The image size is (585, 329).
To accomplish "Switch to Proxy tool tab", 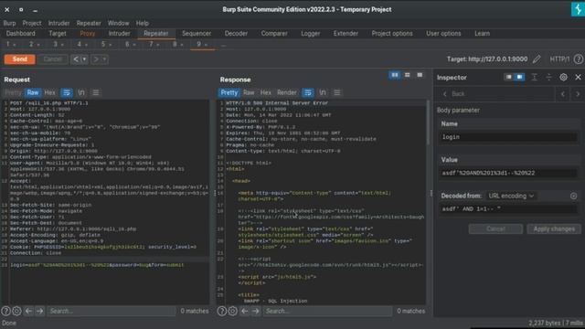I will [88, 34].
